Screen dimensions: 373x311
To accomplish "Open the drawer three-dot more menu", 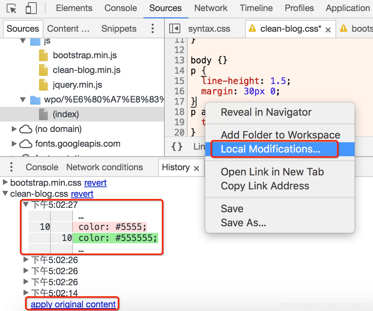I will pos(11,167).
